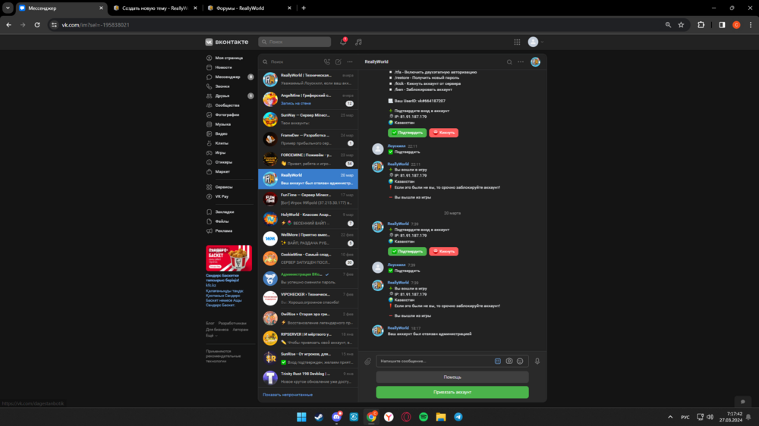The width and height of the screenshot is (759, 426).
Task: Open the AngelMine chat
Action: pos(308,99)
